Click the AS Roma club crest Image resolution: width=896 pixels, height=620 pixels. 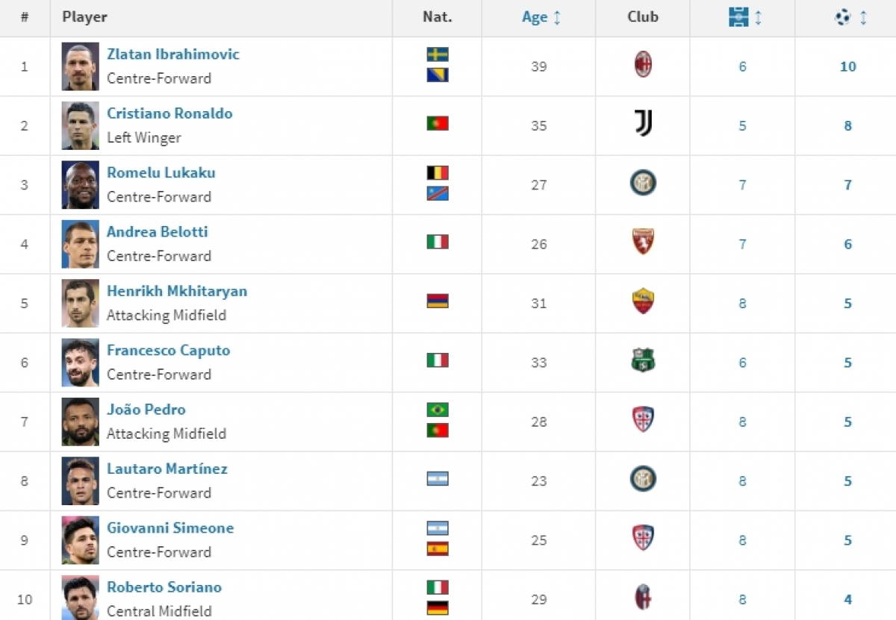pos(643,301)
